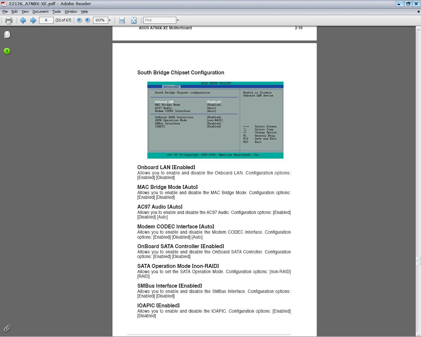Open the File menu

click(5, 12)
